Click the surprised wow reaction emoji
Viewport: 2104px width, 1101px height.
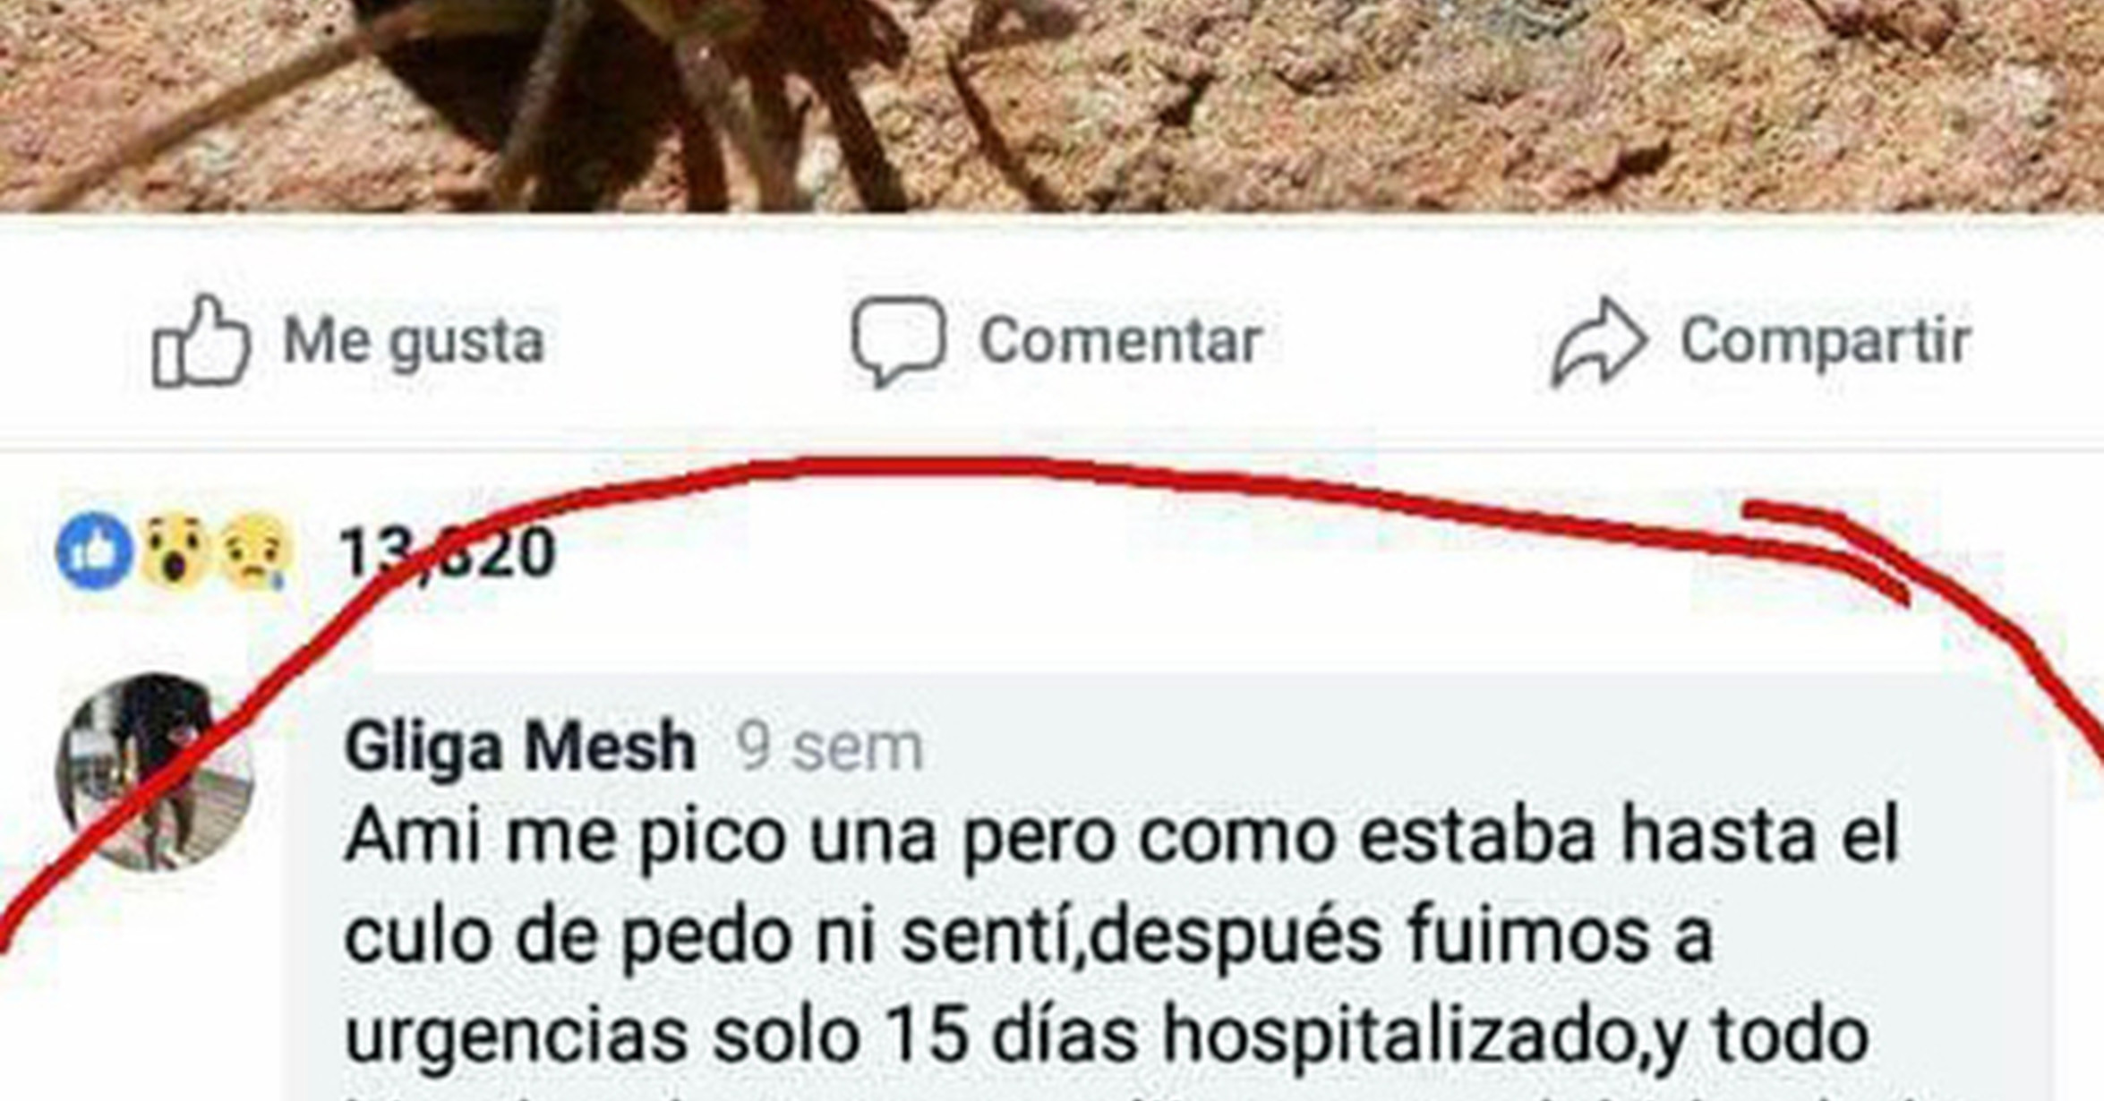click(x=175, y=551)
